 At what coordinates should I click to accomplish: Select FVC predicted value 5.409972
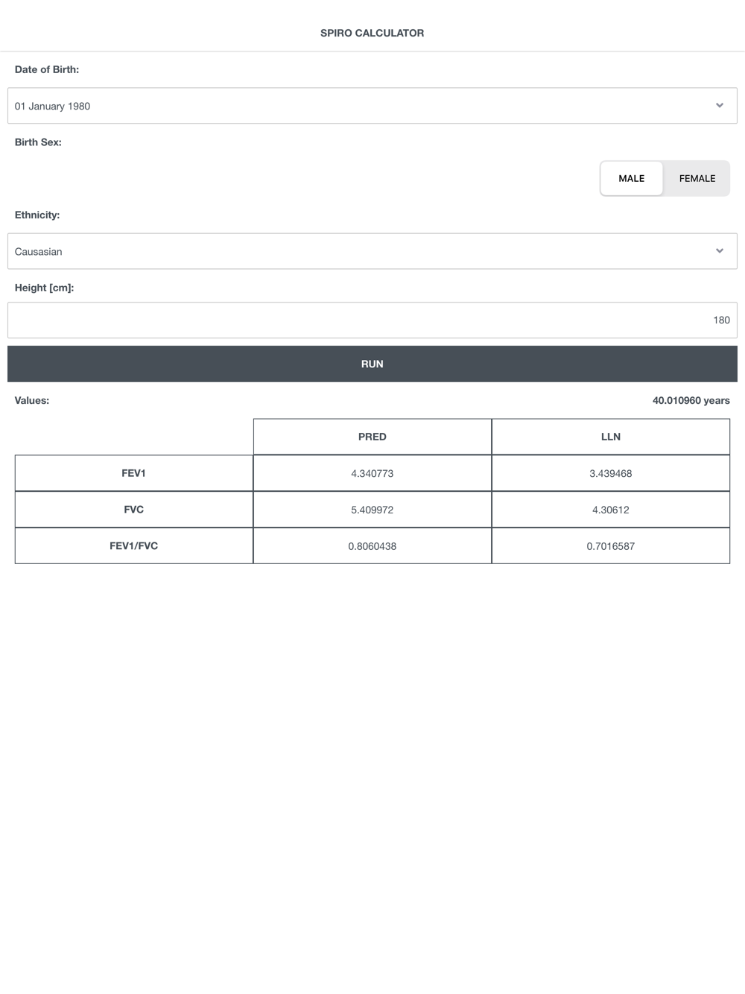click(372, 510)
